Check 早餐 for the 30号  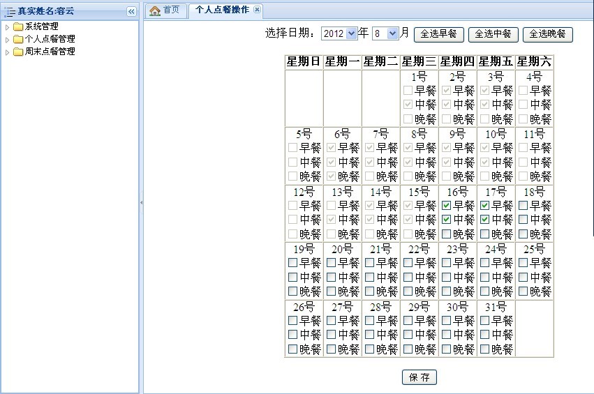coord(446,321)
